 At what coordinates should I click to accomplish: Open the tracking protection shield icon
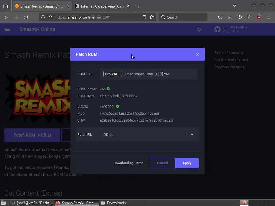(x=43, y=17)
